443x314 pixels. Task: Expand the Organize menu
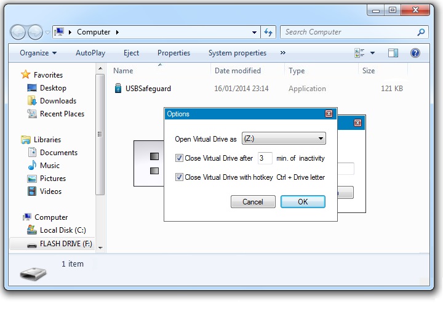[x=38, y=53]
